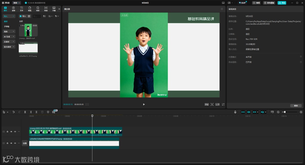Select the jimeng mp4 thumbnail in media bin
The width and height of the screenshot is (305, 165).
click(28, 30)
